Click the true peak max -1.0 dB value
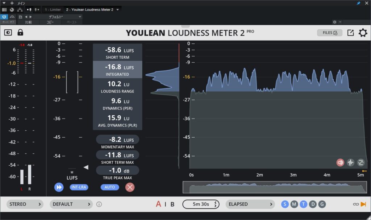371x220 pixels. click(x=118, y=170)
